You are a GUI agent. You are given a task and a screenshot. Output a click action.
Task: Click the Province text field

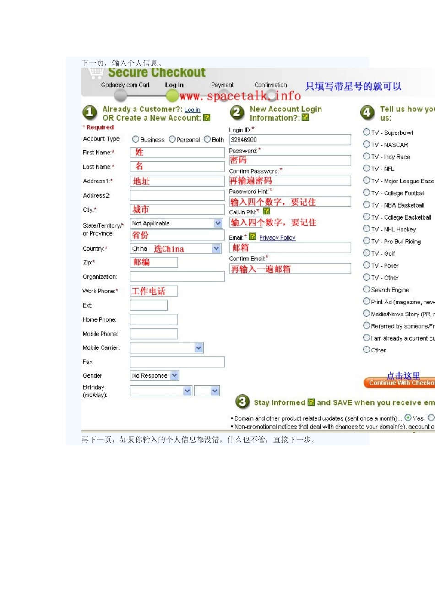[x=177, y=235]
